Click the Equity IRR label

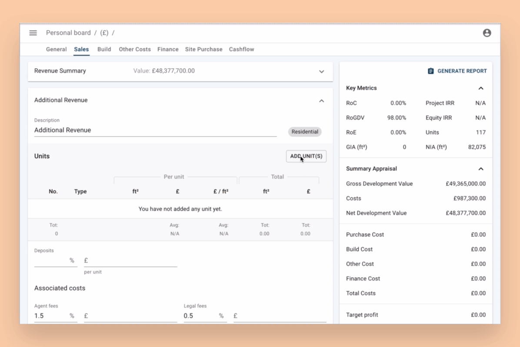(438, 118)
